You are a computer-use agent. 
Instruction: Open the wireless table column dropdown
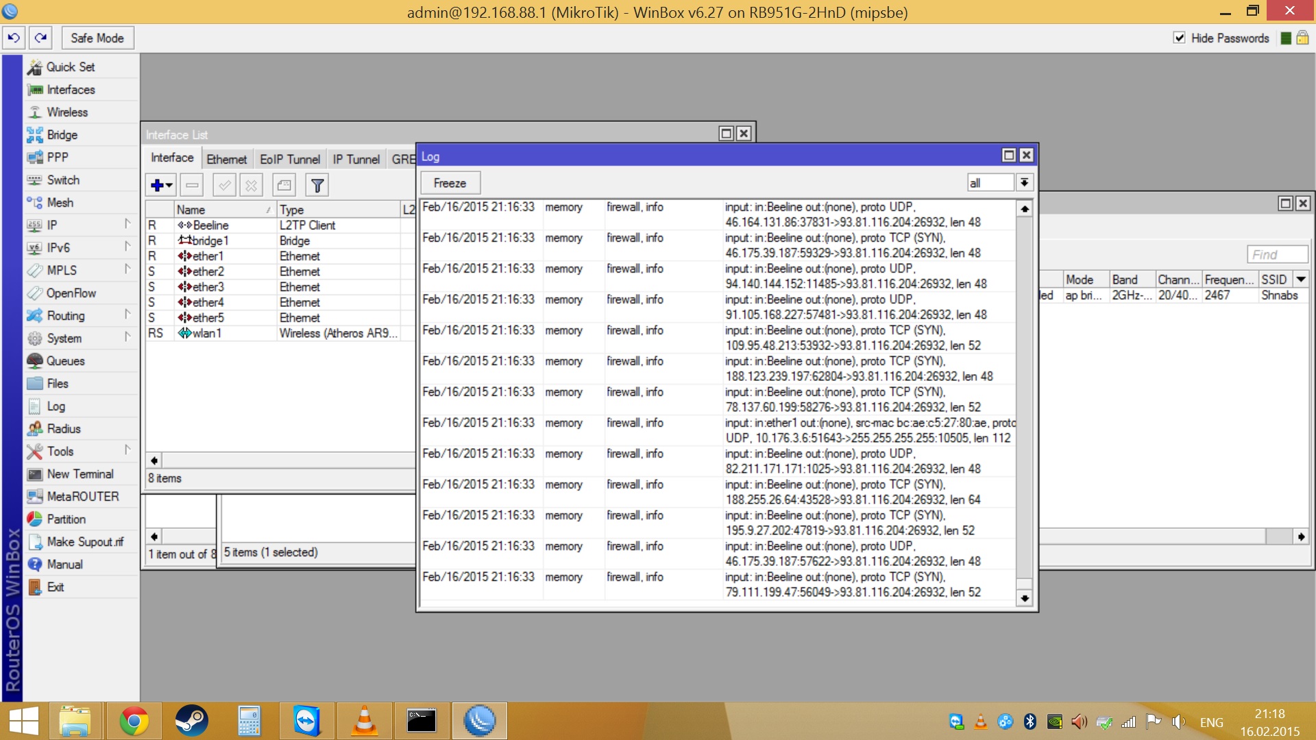point(1300,280)
